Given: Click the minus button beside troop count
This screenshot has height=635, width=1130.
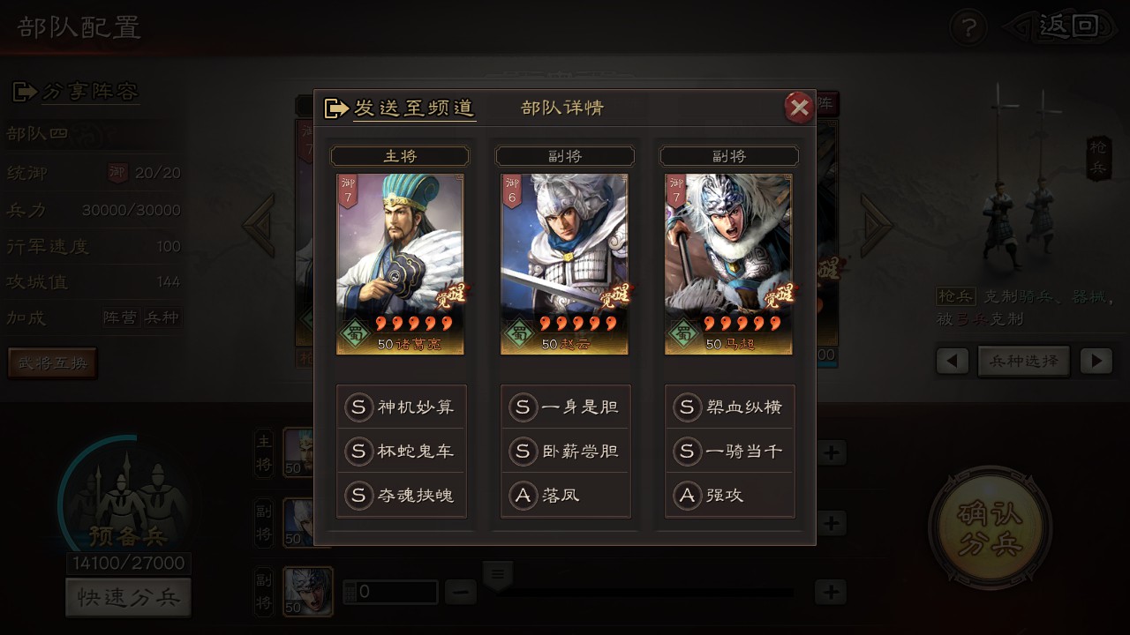Looking at the screenshot, I should (x=461, y=592).
